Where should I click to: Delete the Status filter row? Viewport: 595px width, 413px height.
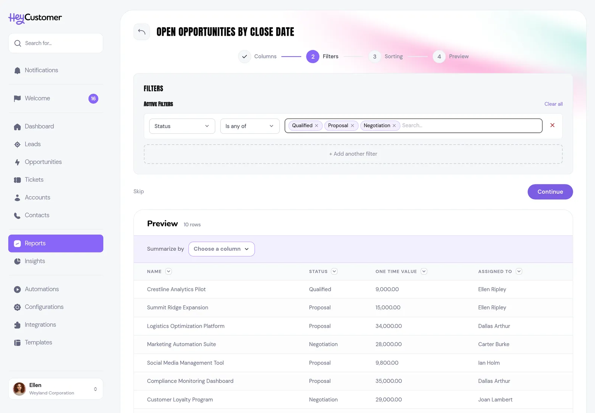pyautogui.click(x=552, y=125)
